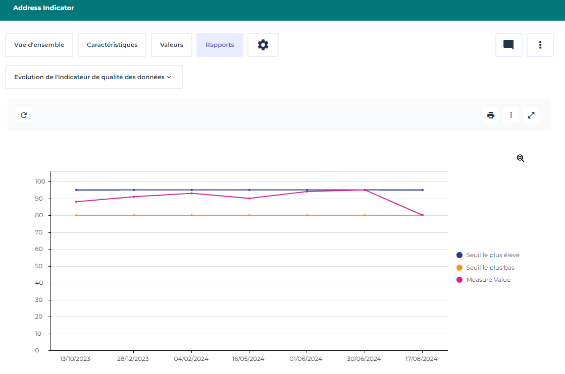Image resolution: width=565 pixels, height=374 pixels.
Task: Open the comments chat bubble icon
Action: coord(508,45)
